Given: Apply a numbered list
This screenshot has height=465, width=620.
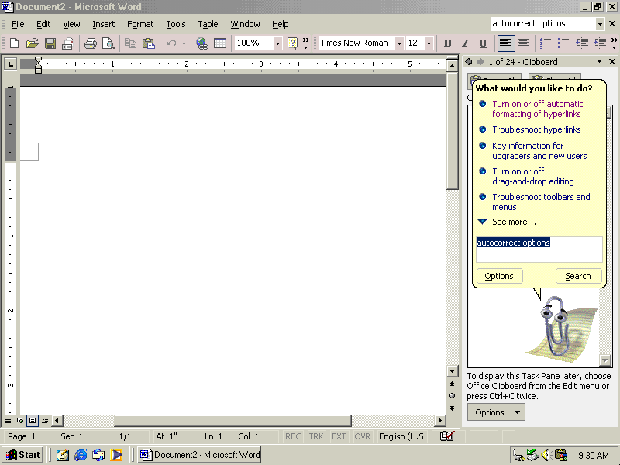Looking at the screenshot, I should (546, 43).
